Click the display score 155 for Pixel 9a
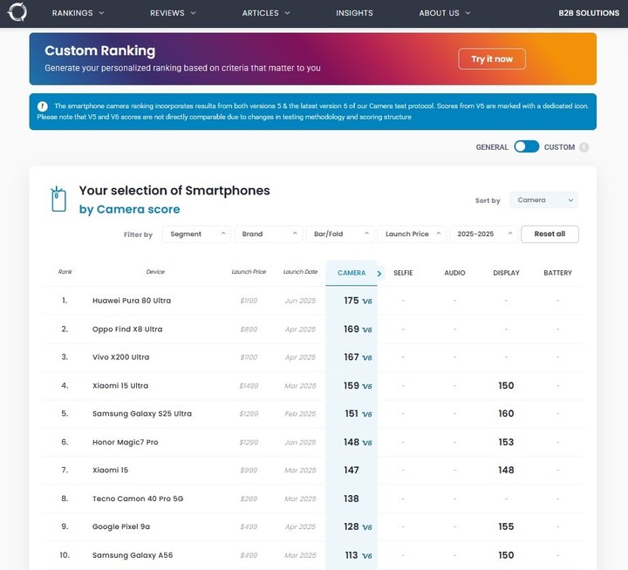628x570 pixels. [506, 526]
